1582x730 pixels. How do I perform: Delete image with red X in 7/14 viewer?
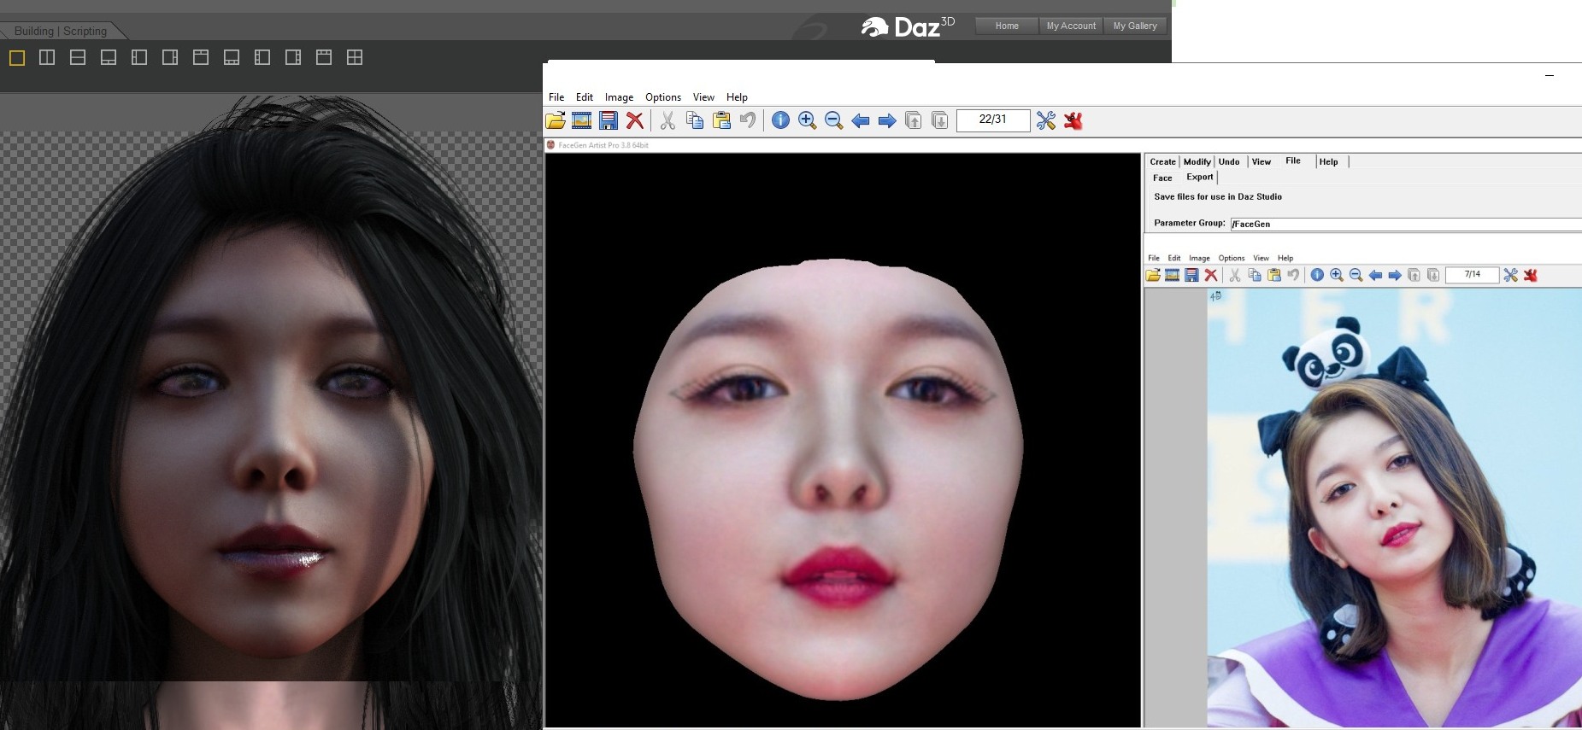tap(1211, 275)
